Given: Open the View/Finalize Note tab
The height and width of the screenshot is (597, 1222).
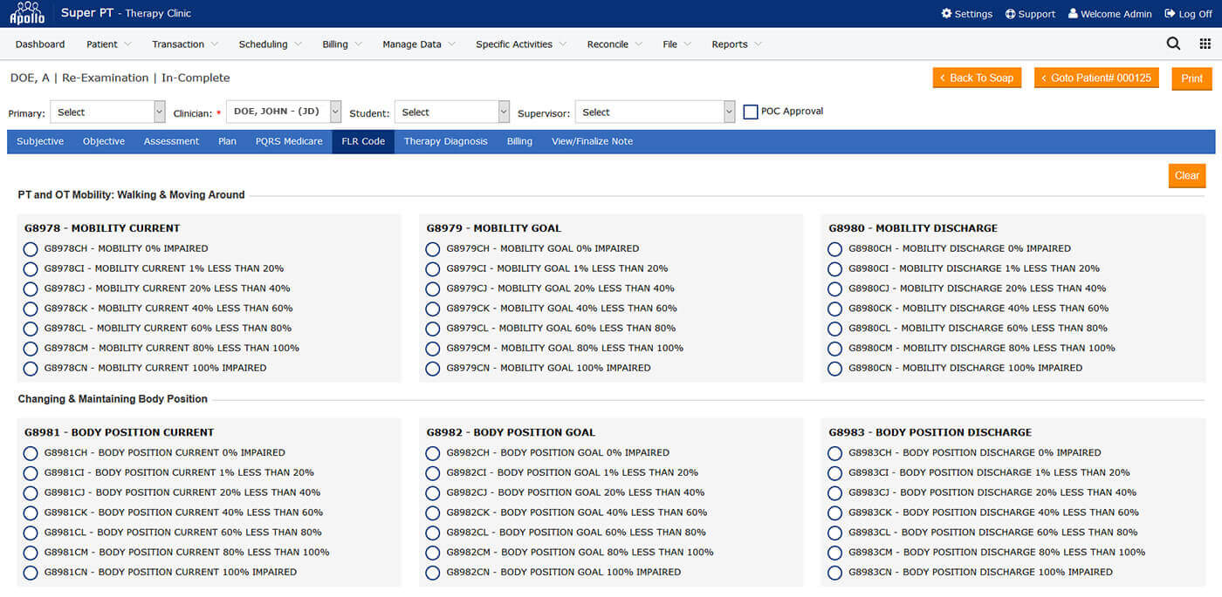Looking at the screenshot, I should click(592, 141).
